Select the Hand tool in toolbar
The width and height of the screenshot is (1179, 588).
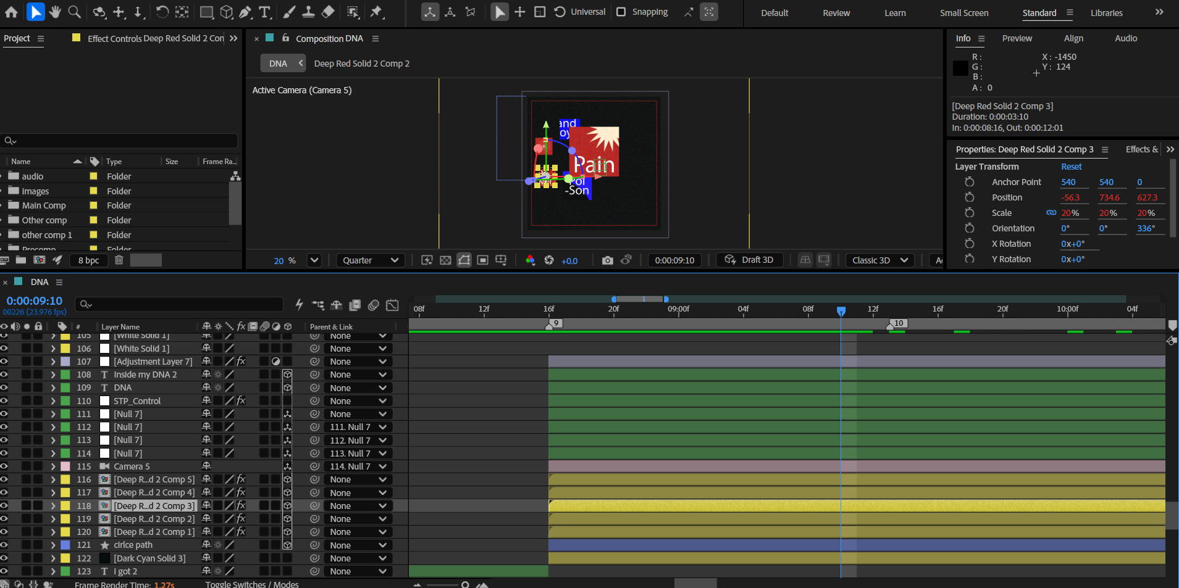point(55,12)
